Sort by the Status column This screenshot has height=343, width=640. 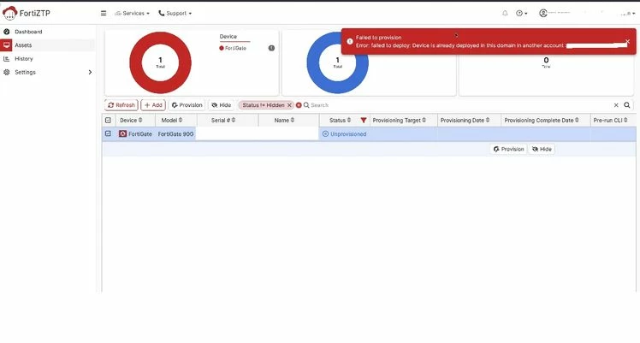click(340, 120)
